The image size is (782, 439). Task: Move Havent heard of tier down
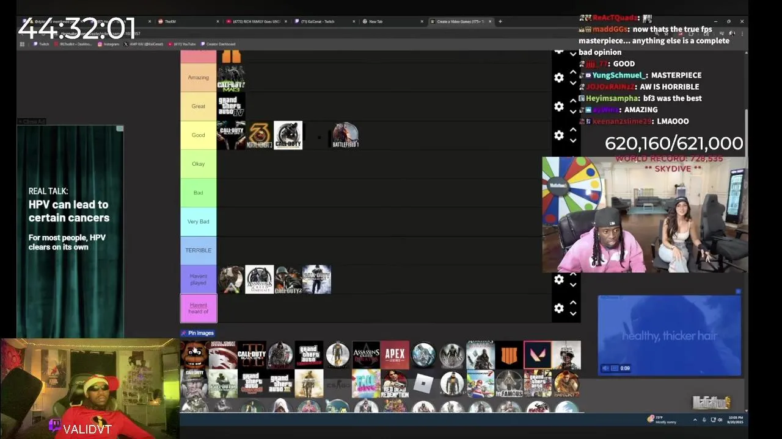tap(573, 313)
